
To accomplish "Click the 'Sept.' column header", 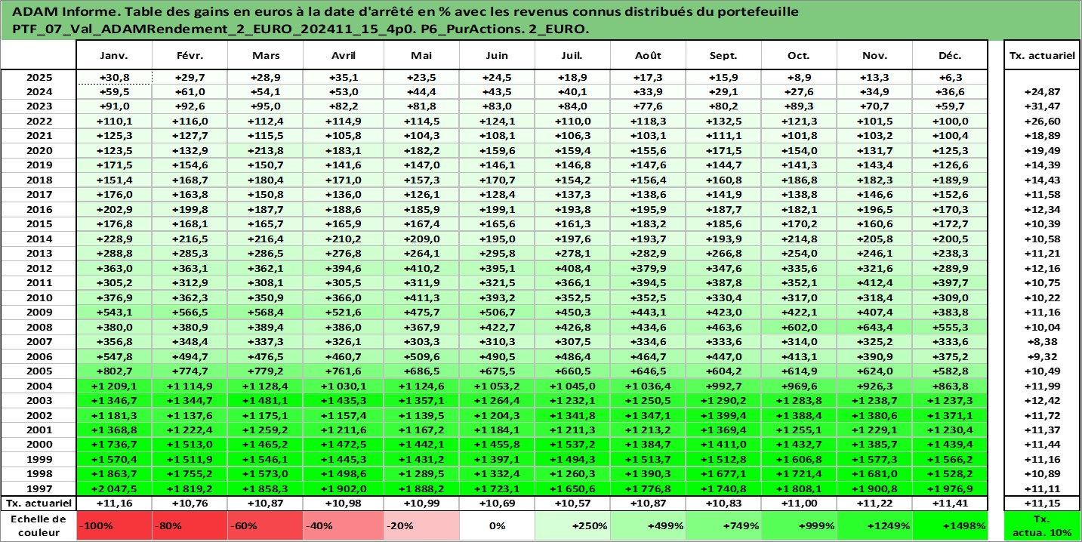I will click(x=723, y=56).
